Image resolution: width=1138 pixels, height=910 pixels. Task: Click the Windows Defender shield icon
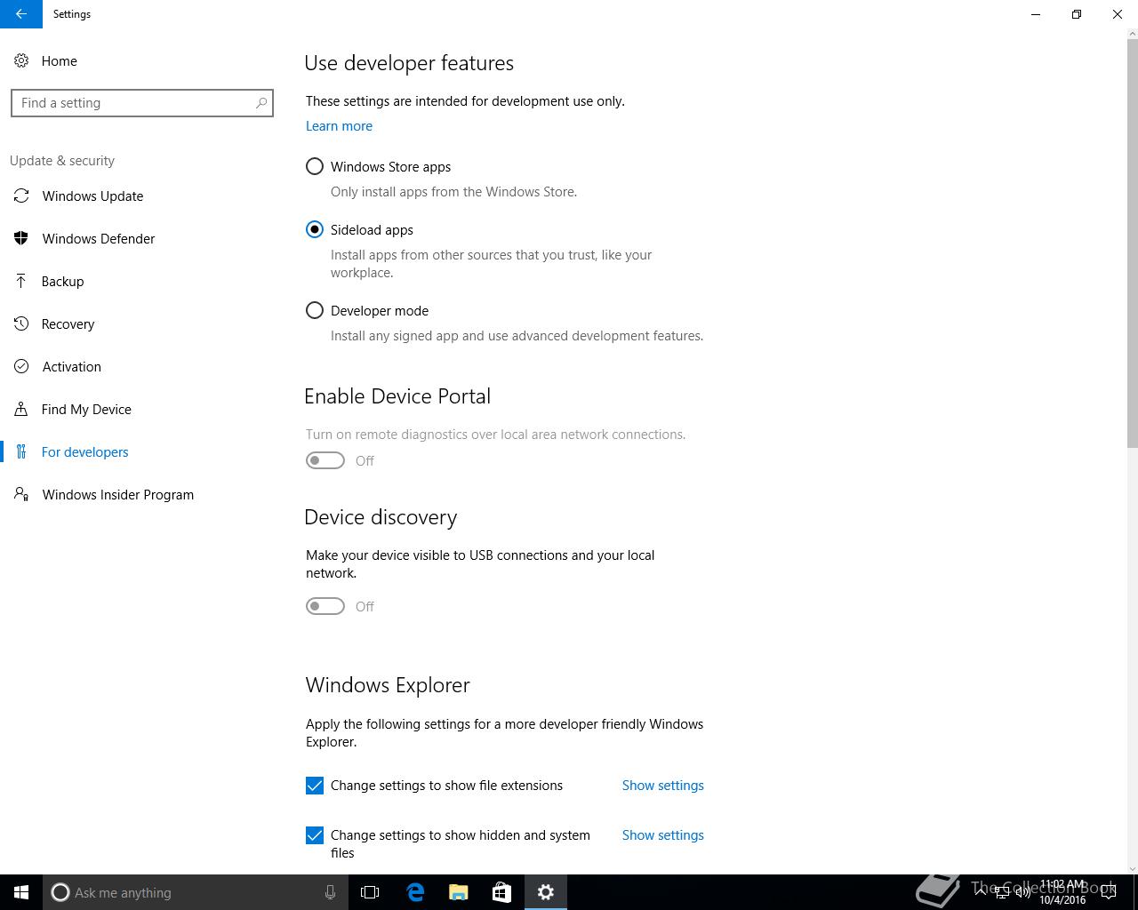coord(21,238)
